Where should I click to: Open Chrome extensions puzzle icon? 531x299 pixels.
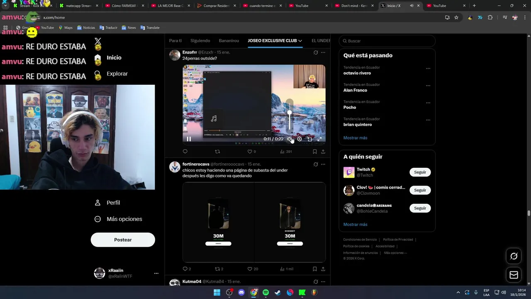(x=490, y=17)
